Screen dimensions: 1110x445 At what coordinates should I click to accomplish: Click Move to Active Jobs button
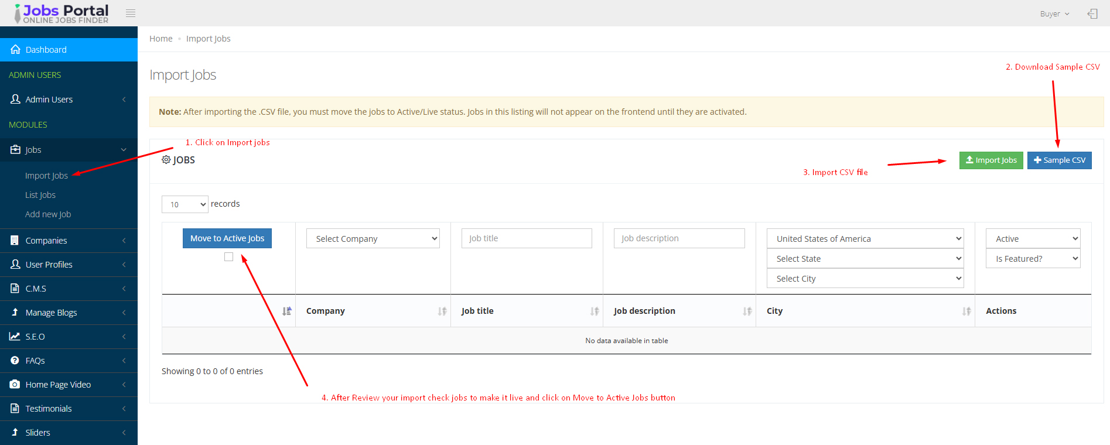click(x=227, y=238)
